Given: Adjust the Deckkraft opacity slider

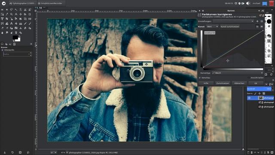Looking at the screenshot, I should point(259,89).
